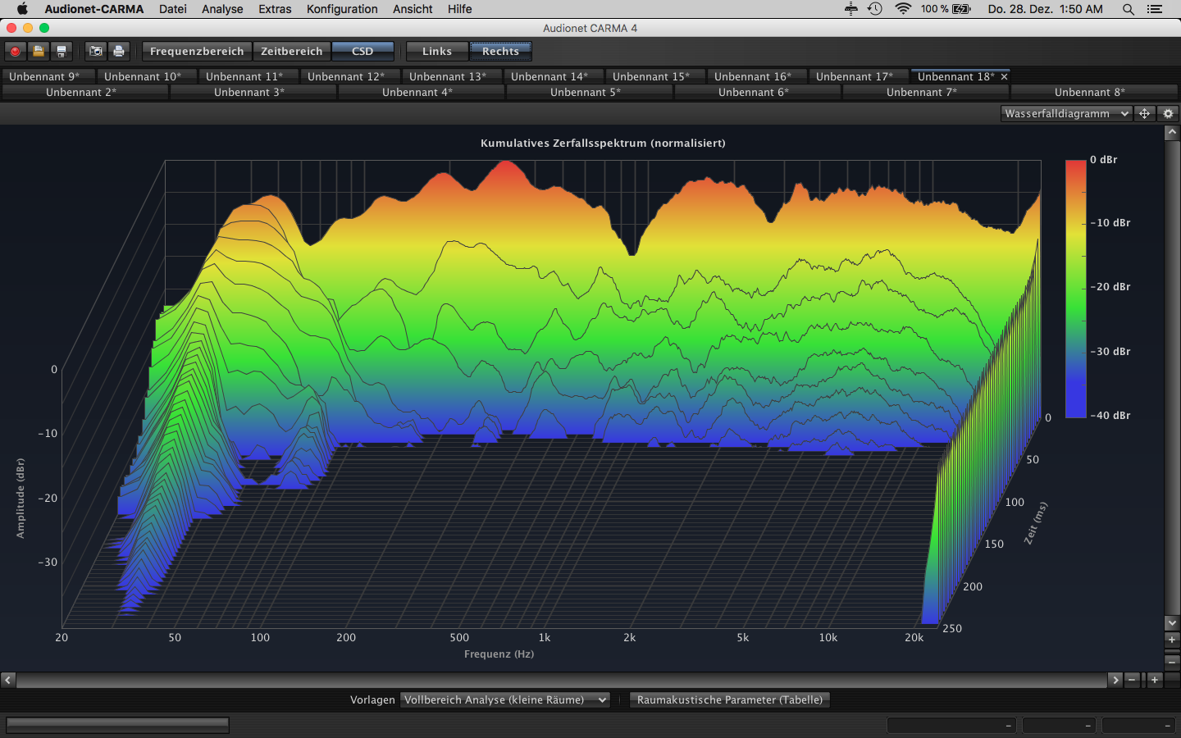Click the open folder icon in toolbar

(38, 51)
